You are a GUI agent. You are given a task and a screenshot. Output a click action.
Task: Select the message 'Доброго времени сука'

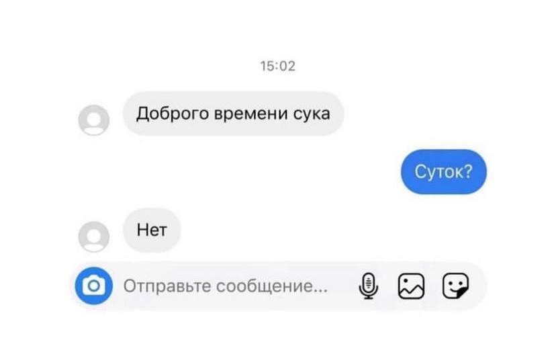(x=233, y=114)
